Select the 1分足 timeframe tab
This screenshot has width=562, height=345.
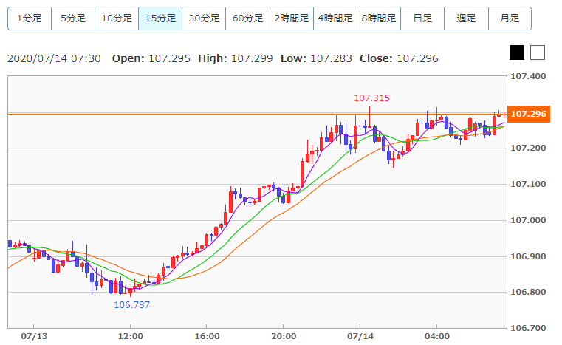30,18
